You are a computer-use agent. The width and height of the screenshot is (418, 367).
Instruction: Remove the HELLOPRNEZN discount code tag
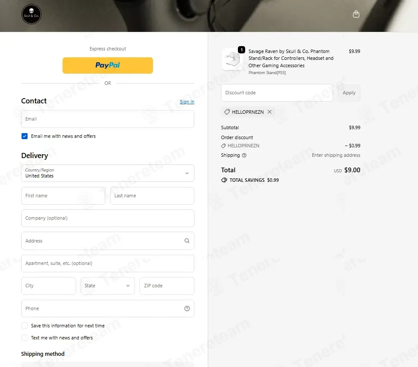tap(269, 112)
